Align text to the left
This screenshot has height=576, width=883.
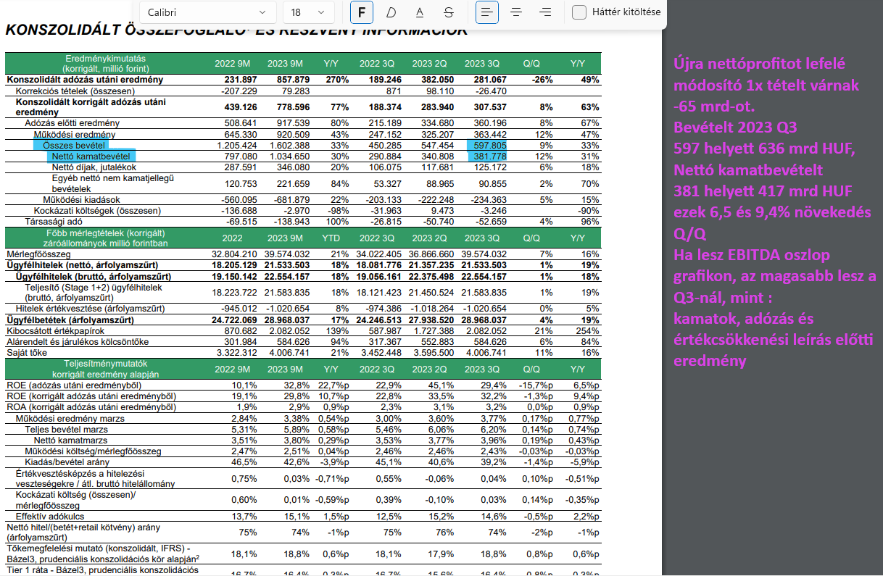487,12
